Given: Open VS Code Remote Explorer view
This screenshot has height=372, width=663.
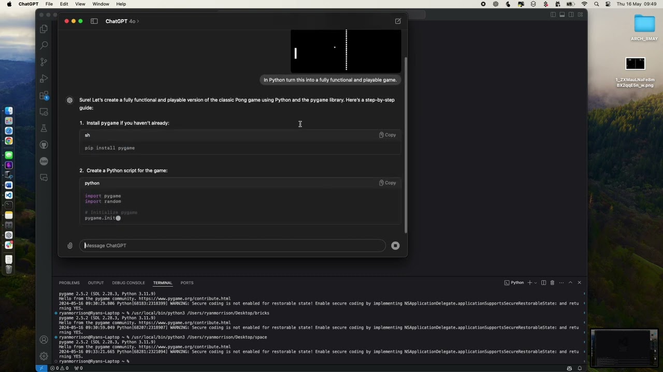Looking at the screenshot, I should pyautogui.click(x=44, y=112).
